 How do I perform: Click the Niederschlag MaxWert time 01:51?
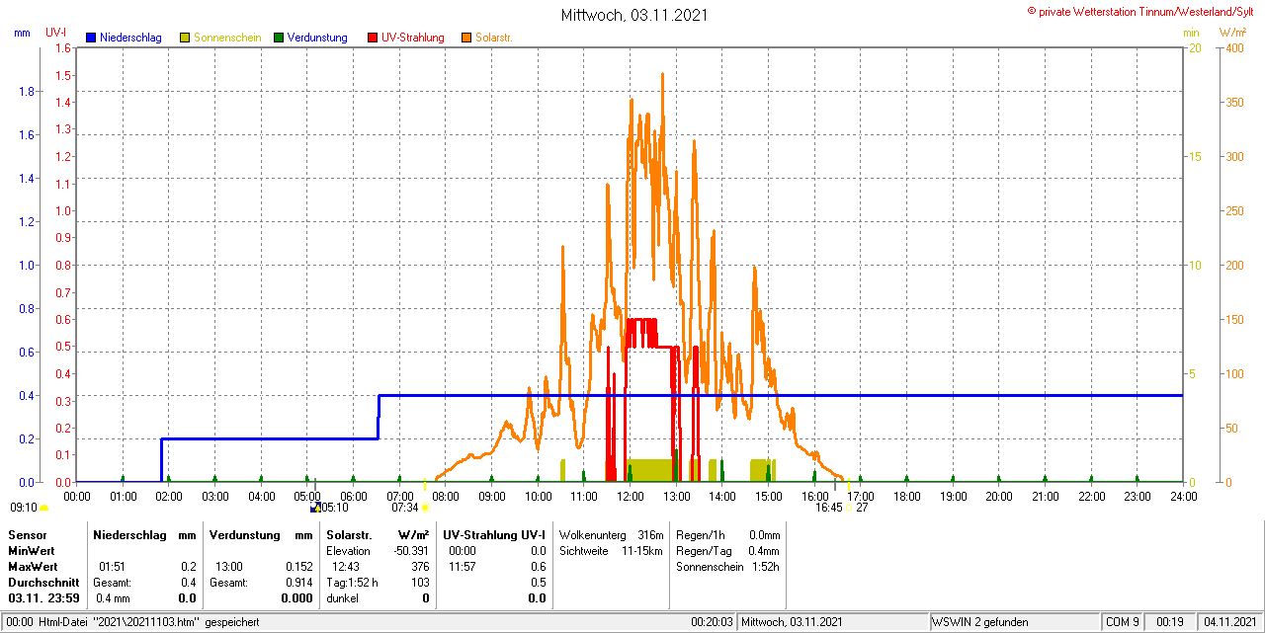(x=113, y=567)
